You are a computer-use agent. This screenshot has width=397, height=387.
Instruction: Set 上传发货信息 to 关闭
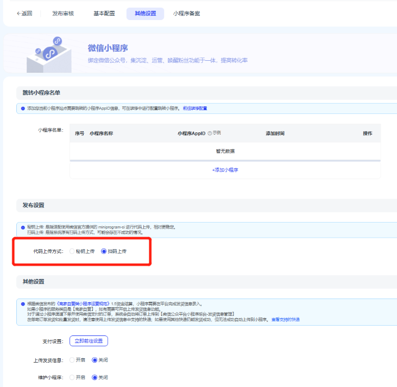94,359
